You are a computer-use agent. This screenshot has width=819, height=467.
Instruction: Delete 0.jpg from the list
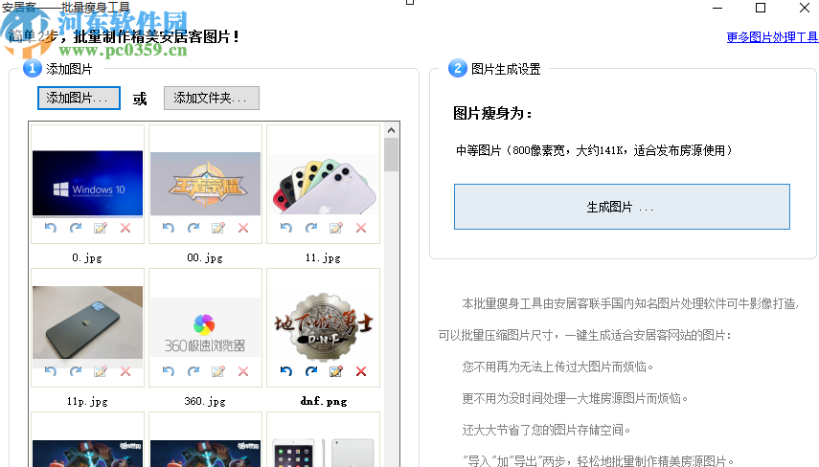point(125,228)
